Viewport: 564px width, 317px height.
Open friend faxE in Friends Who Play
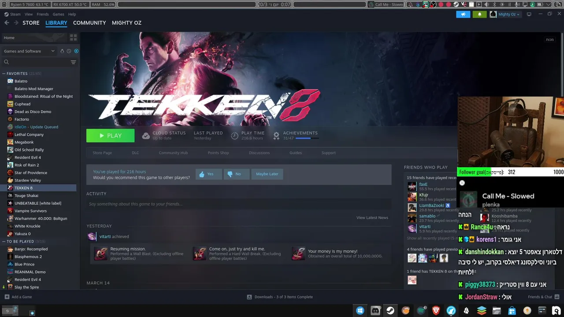click(423, 184)
